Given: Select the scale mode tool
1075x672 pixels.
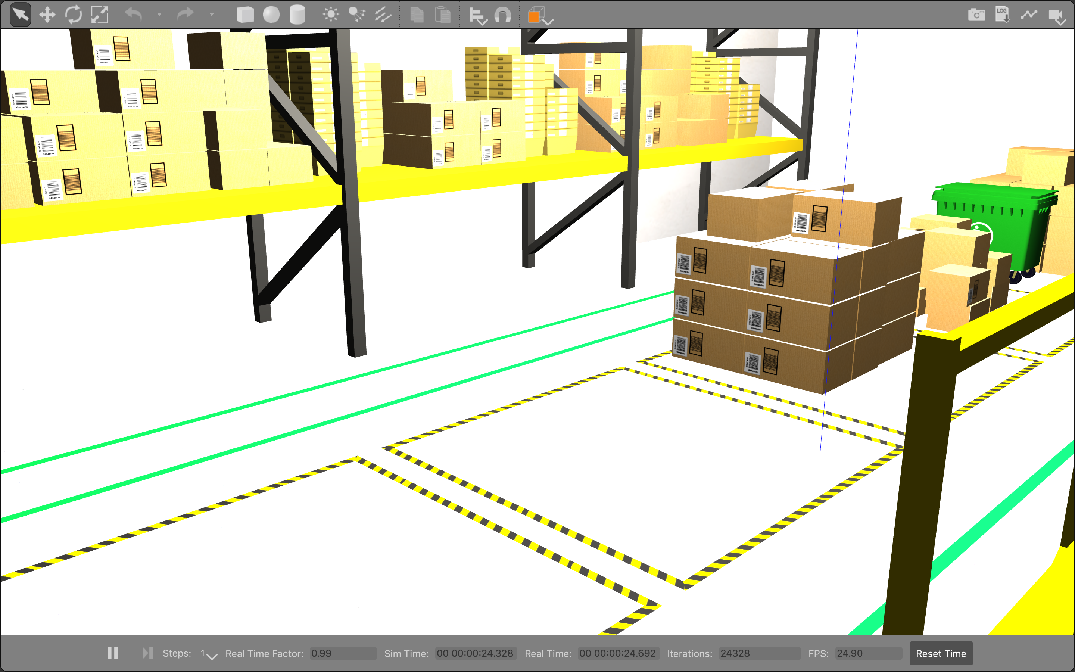Looking at the screenshot, I should (100, 15).
